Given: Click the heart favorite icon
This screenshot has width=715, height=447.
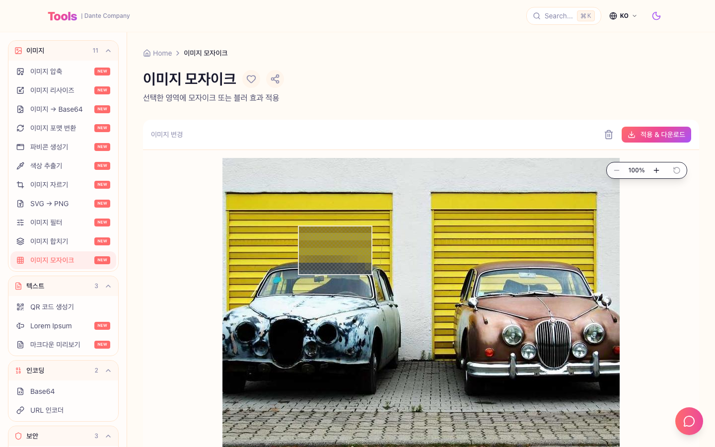Looking at the screenshot, I should pos(251,79).
